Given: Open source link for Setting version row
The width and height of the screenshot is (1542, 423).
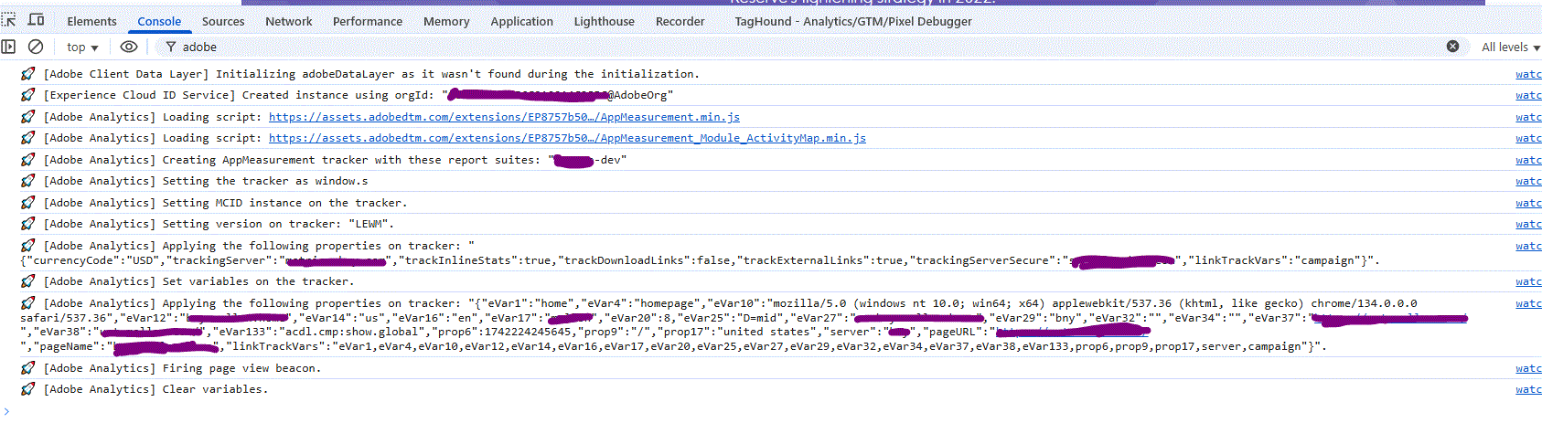Looking at the screenshot, I should [1528, 224].
